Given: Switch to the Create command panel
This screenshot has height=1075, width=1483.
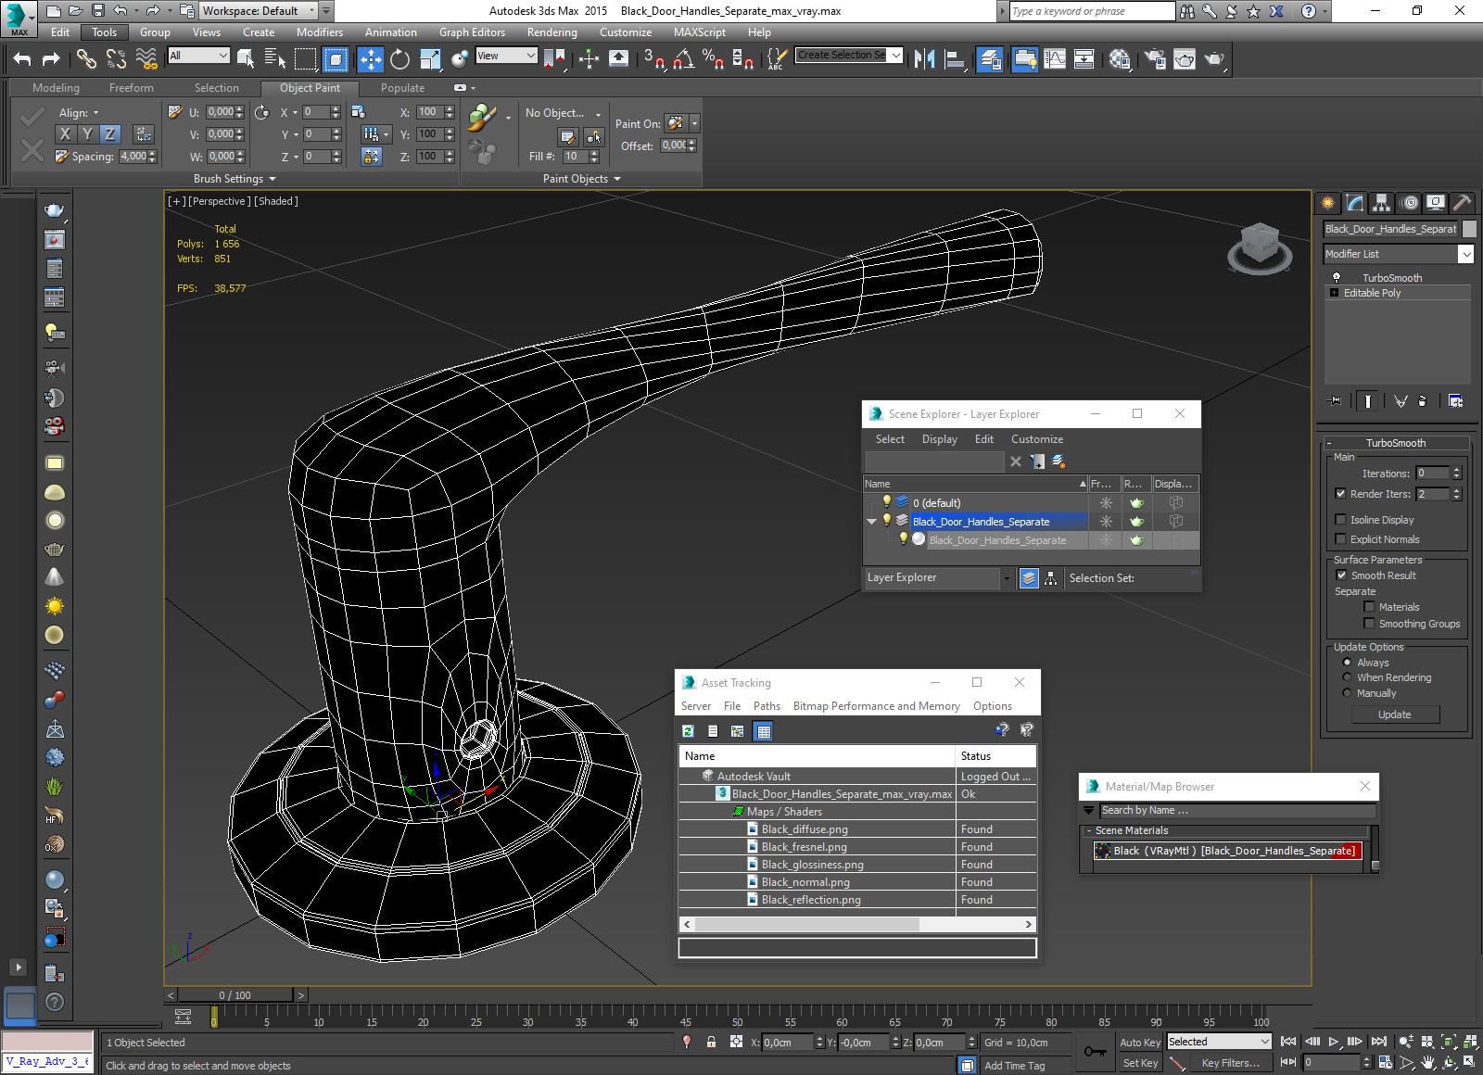Looking at the screenshot, I should tap(1328, 202).
